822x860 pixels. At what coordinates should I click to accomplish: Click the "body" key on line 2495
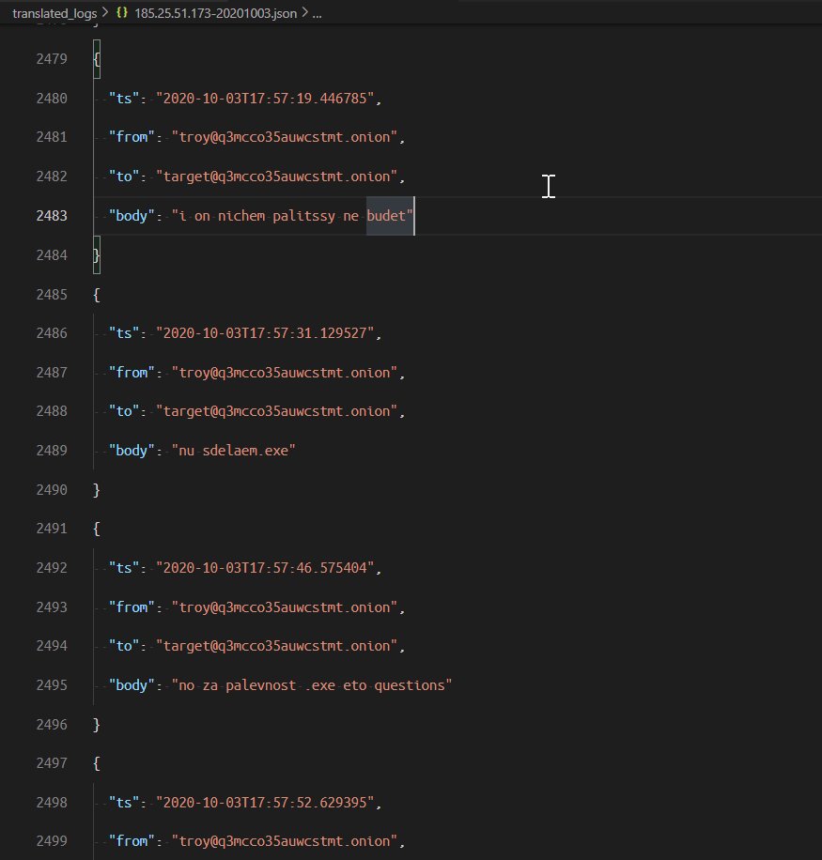132,685
